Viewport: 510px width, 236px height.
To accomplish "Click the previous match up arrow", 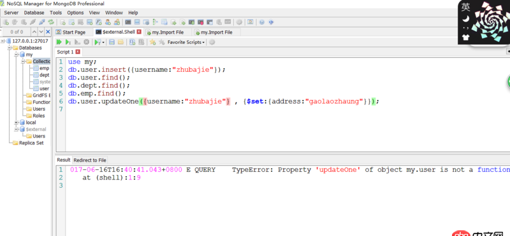I will click(x=34, y=32).
